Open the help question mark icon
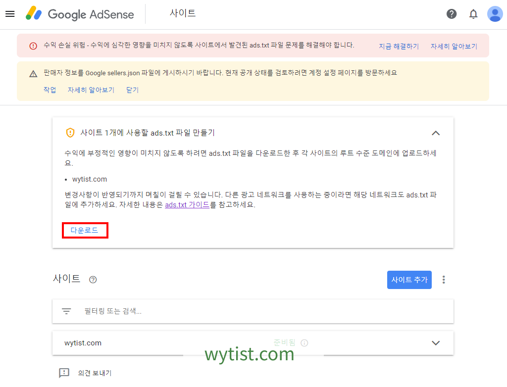Image resolution: width=507 pixels, height=387 pixels. tap(452, 14)
